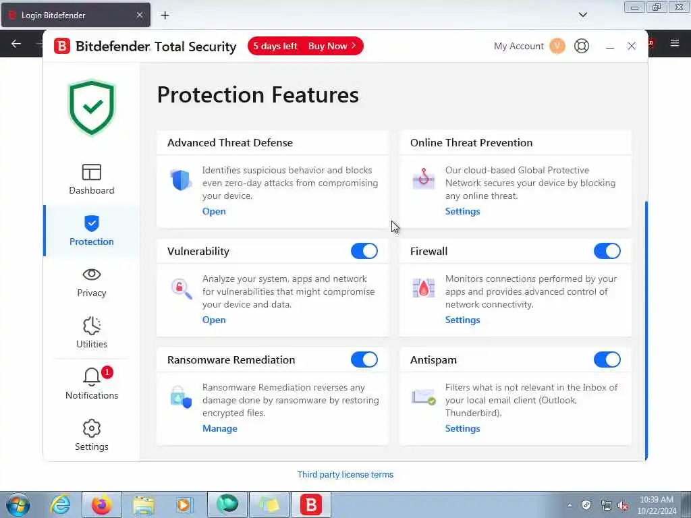691x518 pixels.
Task: Click the Online Threat Prevention title
Action: point(471,143)
